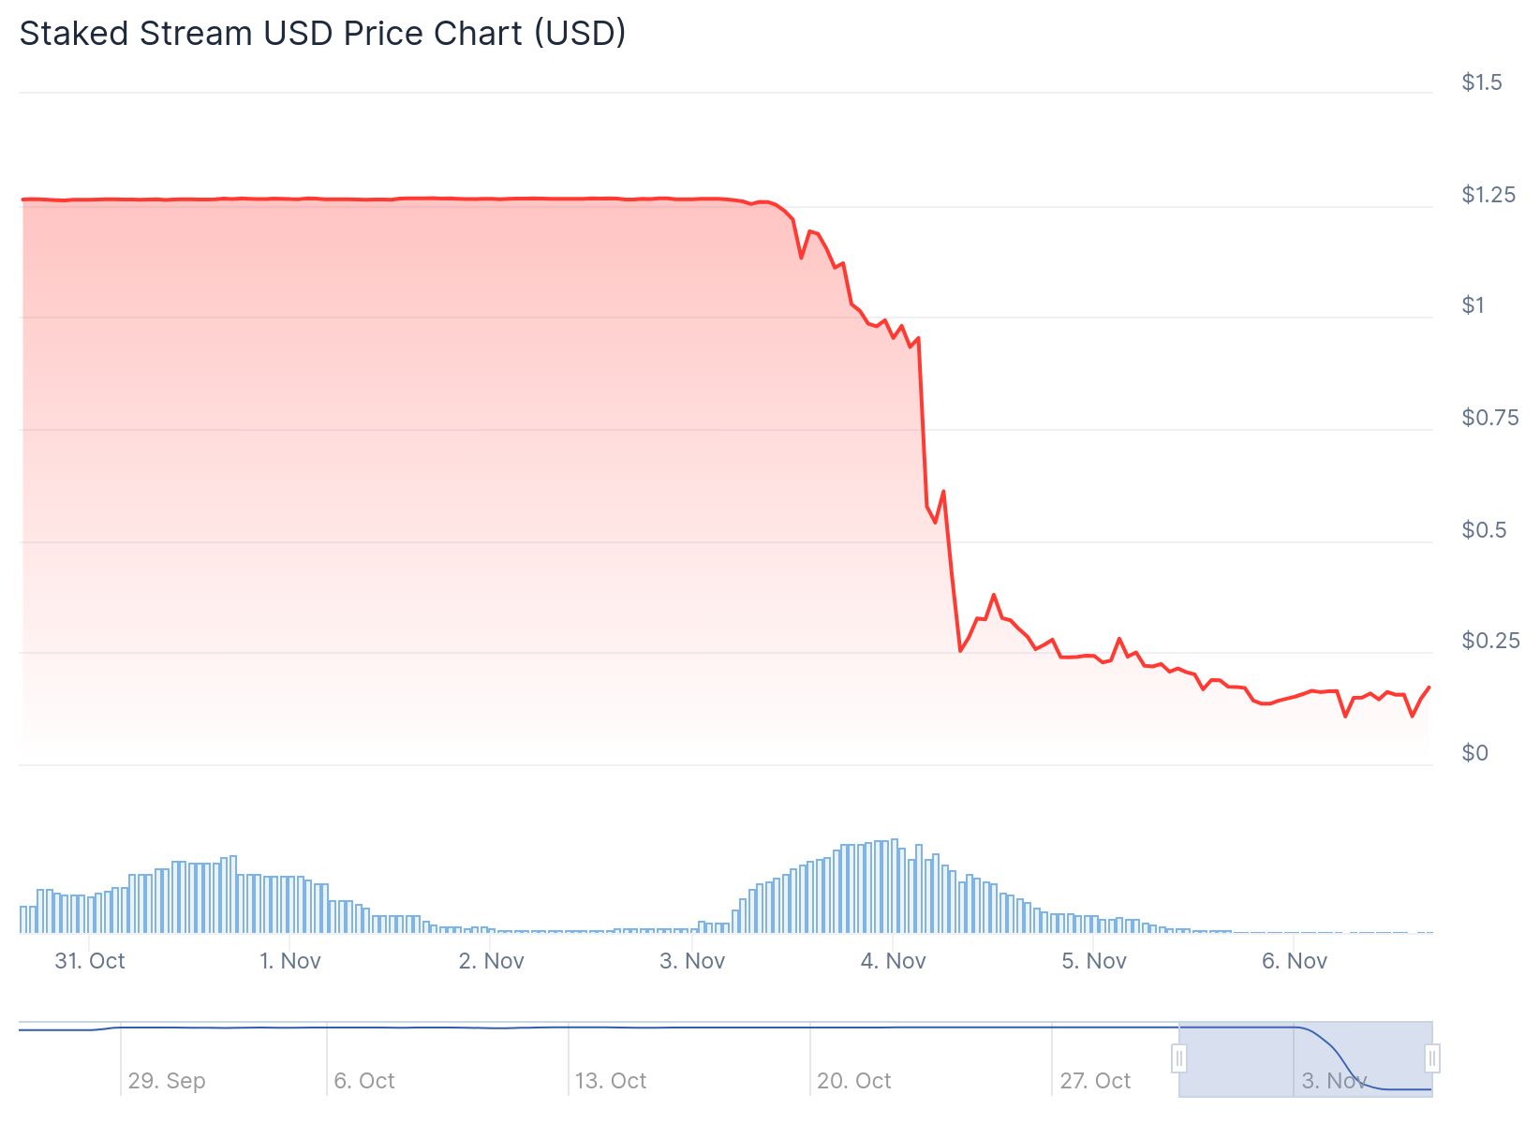This screenshot has height=1124, width=1540.
Task: Click the right navigator range handle
Action: (x=1432, y=1059)
